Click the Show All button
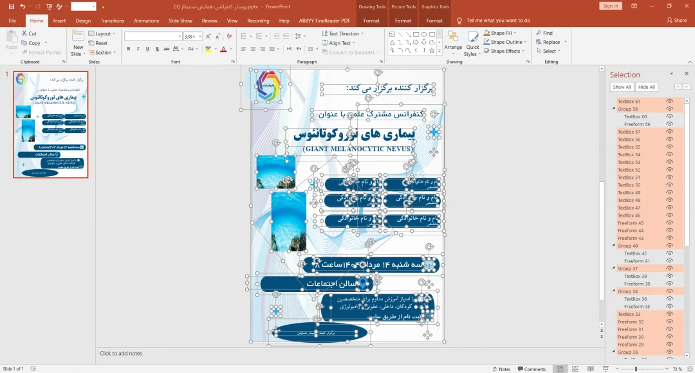The image size is (695, 373). point(622,87)
